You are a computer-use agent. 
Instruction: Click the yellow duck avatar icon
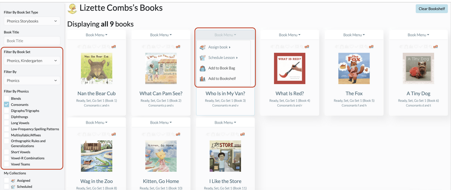click(x=72, y=8)
